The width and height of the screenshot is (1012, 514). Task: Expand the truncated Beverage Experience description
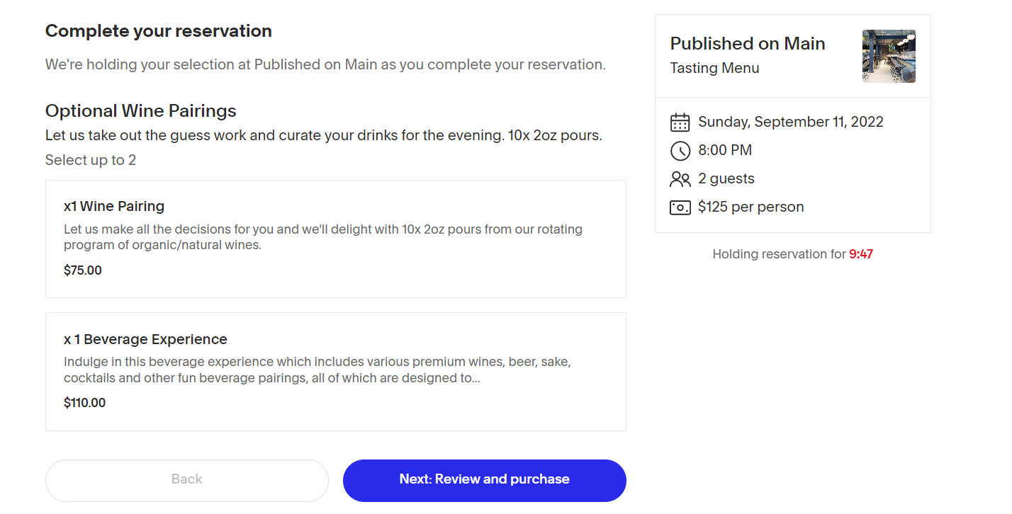tap(317, 370)
